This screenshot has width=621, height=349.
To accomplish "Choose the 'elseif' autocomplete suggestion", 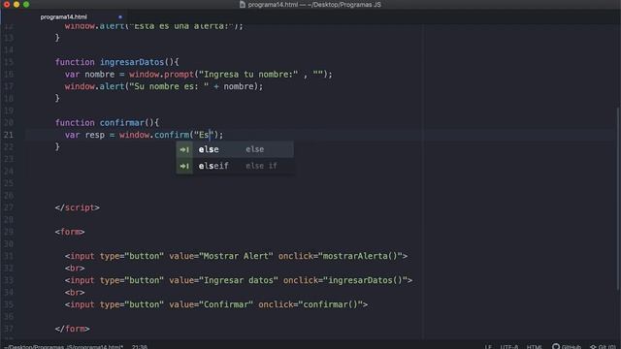I will tap(235, 166).
